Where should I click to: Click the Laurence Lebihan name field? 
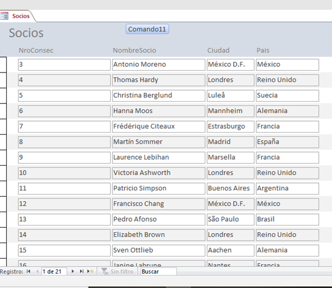coord(159,158)
